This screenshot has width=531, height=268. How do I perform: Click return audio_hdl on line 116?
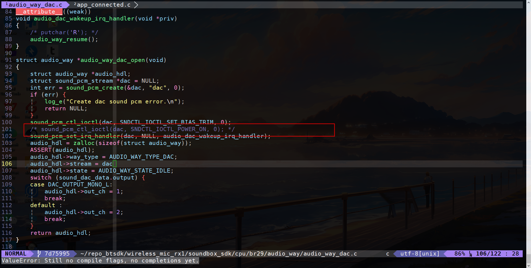pyautogui.click(x=61, y=233)
